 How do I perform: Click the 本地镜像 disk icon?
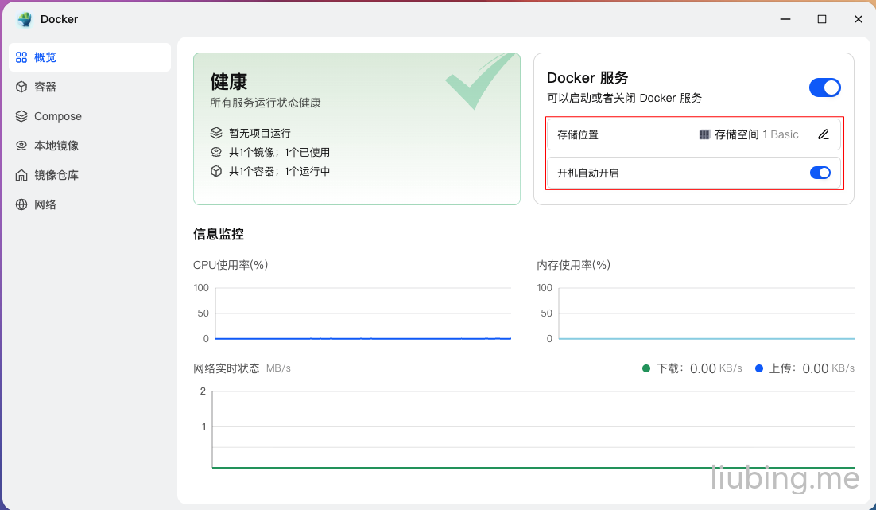21,146
